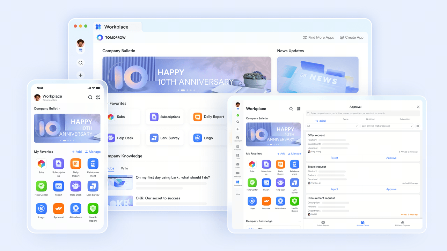Tap Manage next to My Favorites on phone
447x251 pixels.
tap(93, 152)
